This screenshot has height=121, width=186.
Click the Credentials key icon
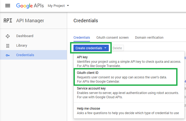(x=8, y=55)
